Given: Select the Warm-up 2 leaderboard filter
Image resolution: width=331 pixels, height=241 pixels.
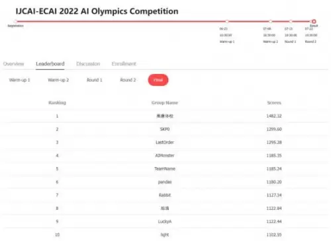Looking at the screenshot, I should coord(58,80).
